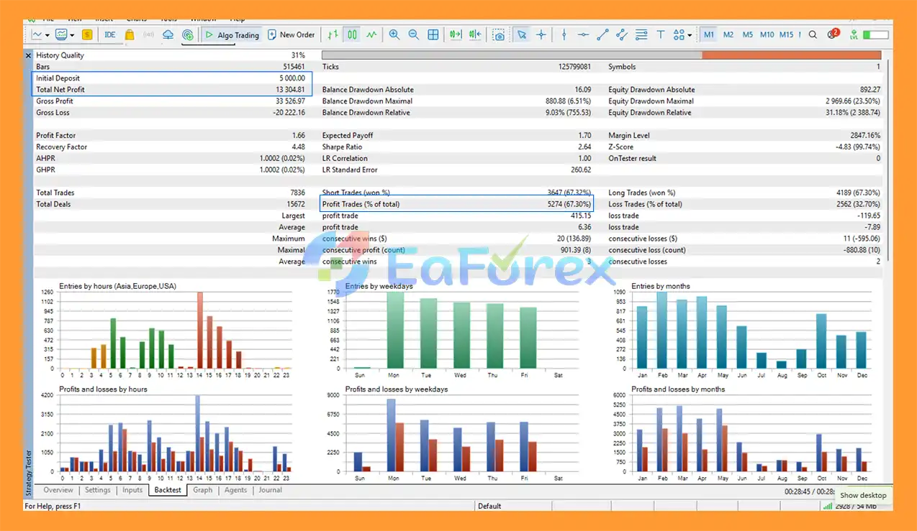This screenshot has width=917, height=531.
Task: Add a text label with the T tool
Action: (x=661, y=34)
